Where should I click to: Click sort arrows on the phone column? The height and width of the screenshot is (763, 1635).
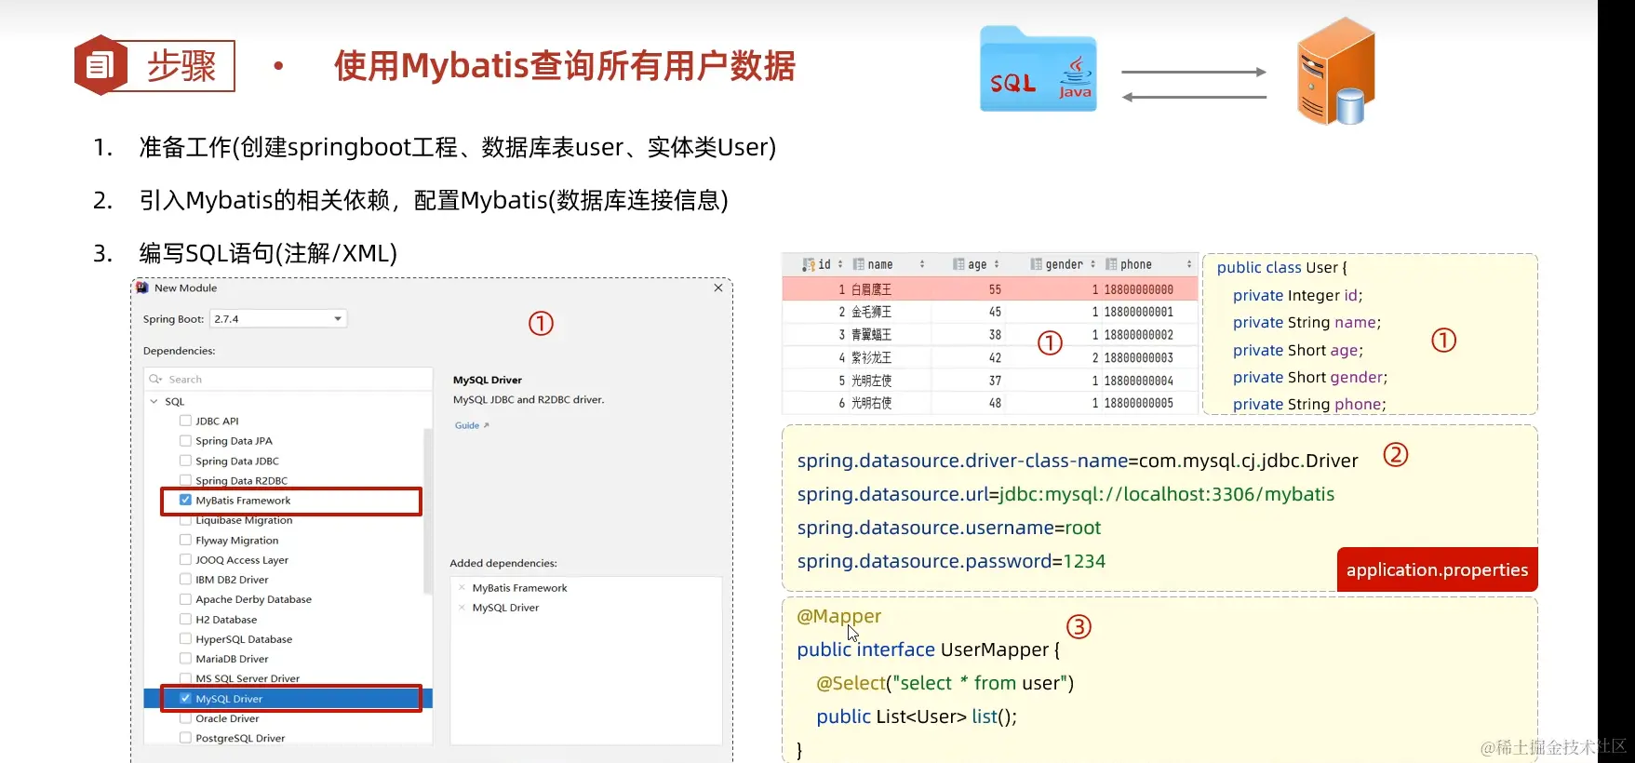click(x=1189, y=265)
